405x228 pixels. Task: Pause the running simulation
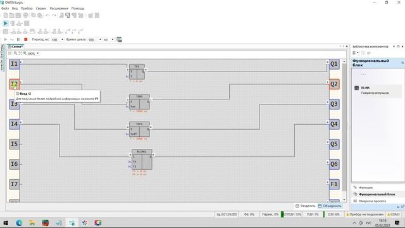18,39
